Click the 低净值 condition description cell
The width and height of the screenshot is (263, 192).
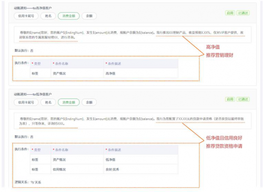141,159
